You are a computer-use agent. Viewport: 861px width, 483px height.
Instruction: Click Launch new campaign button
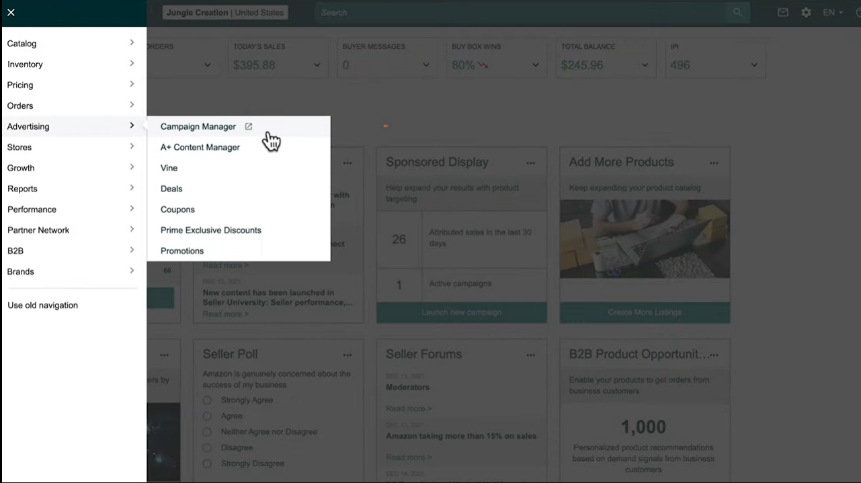[462, 312]
